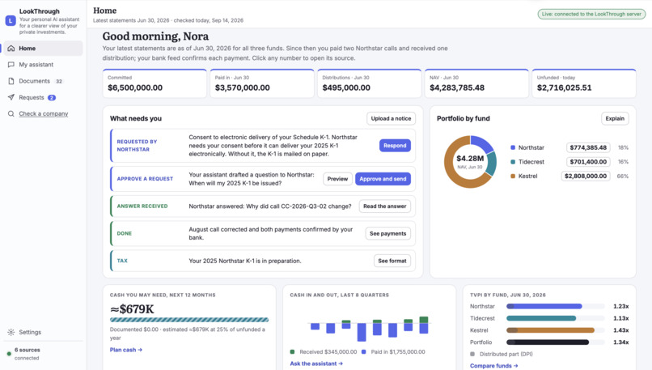Click the striped cash-needed progress bar
The height and width of the screenshot is (370, 652).
[x=189, y=320]
